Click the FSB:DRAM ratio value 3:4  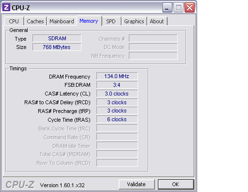(117, 85)
